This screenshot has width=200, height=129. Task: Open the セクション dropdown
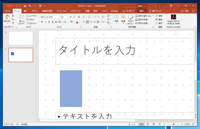click(x=32, y=23)
